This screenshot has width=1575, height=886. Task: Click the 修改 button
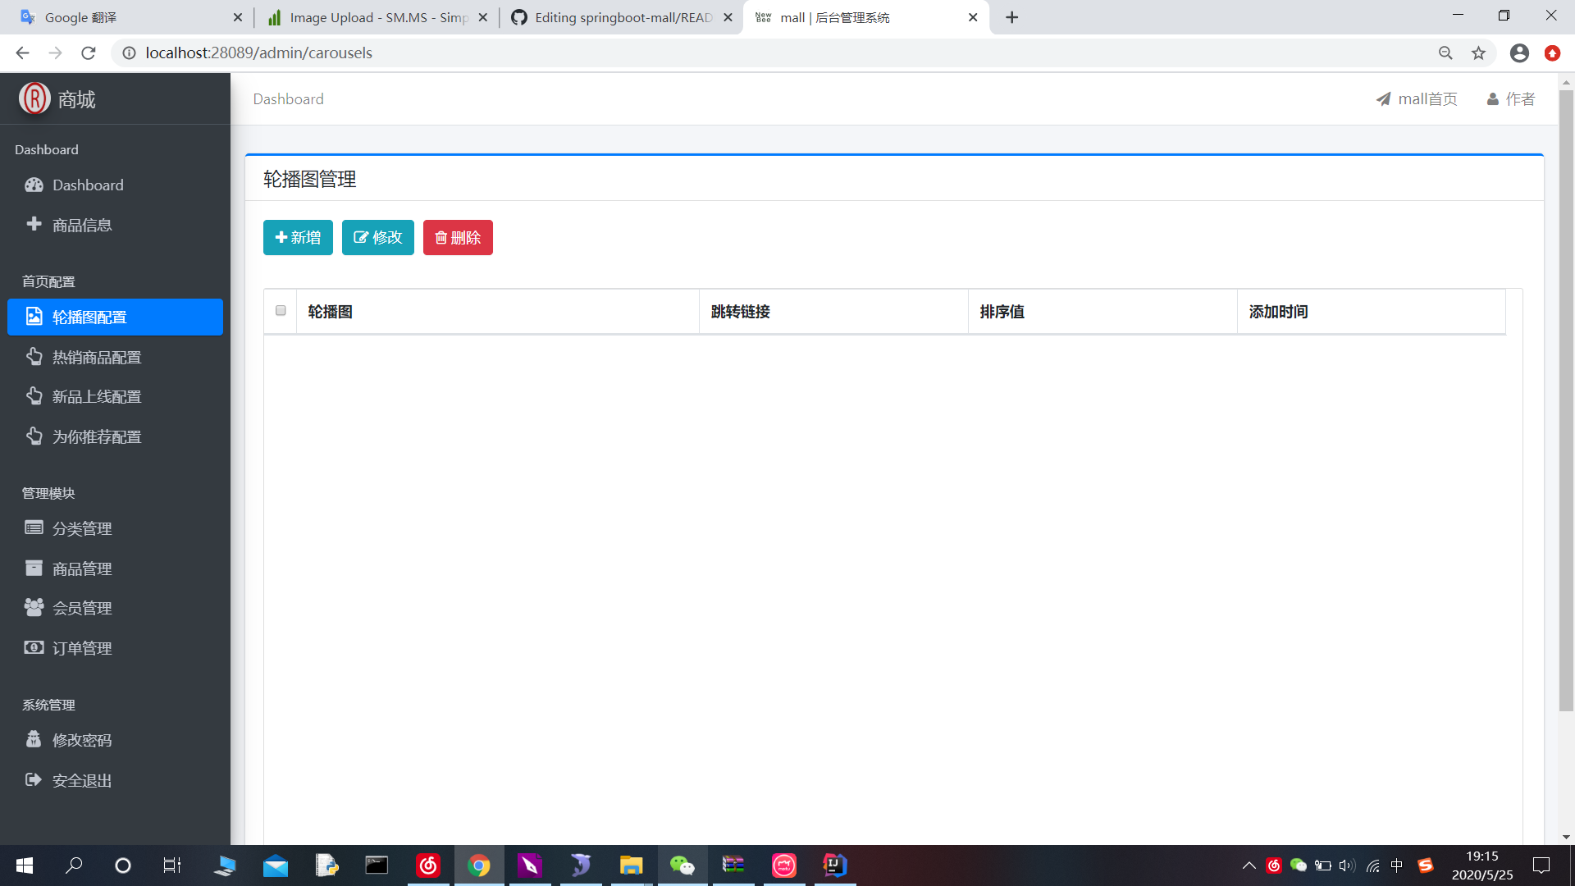pos(377,237)
